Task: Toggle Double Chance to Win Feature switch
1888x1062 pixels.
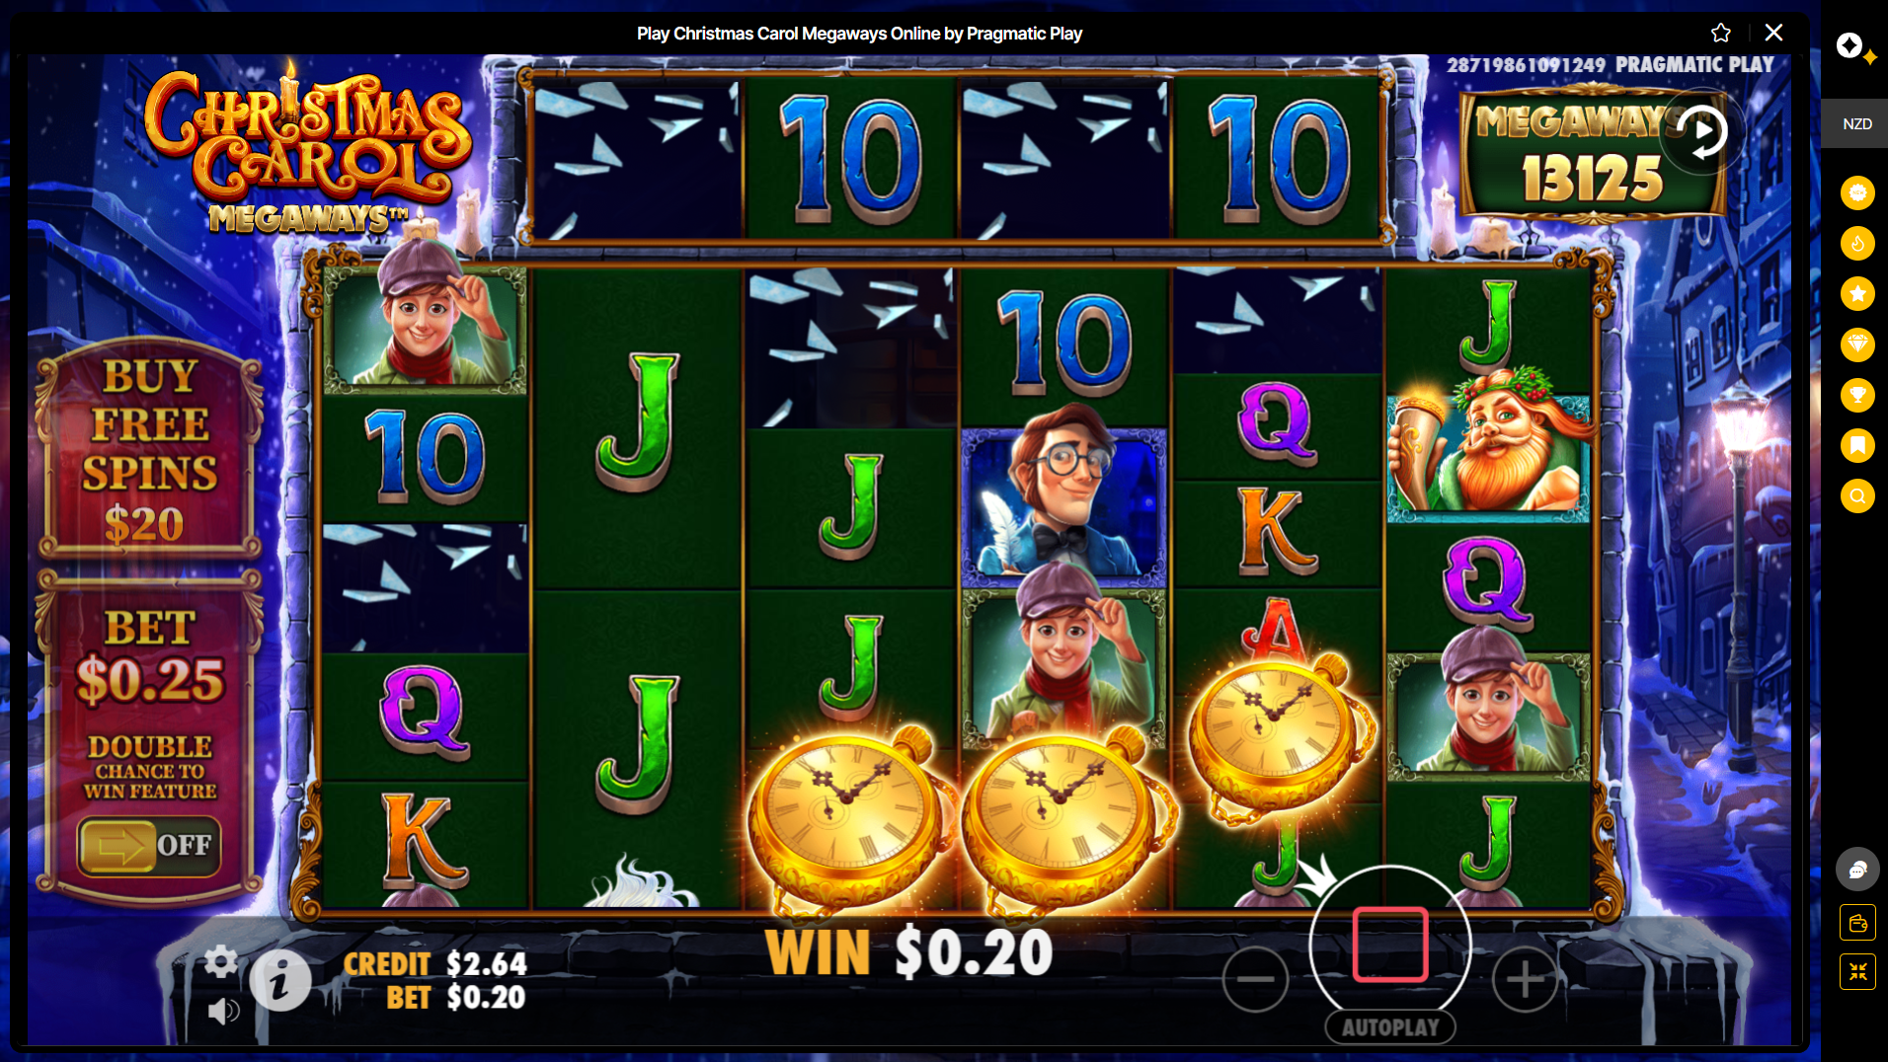Action: [x=149, y=845]
